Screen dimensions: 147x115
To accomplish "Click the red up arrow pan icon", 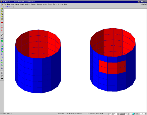I will 2,28.
